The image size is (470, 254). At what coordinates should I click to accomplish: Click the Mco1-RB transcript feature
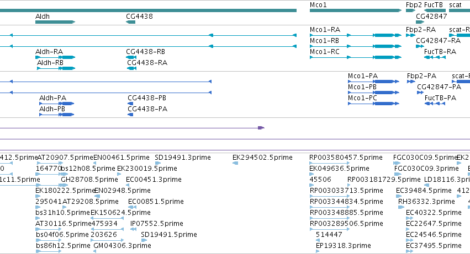356,46
